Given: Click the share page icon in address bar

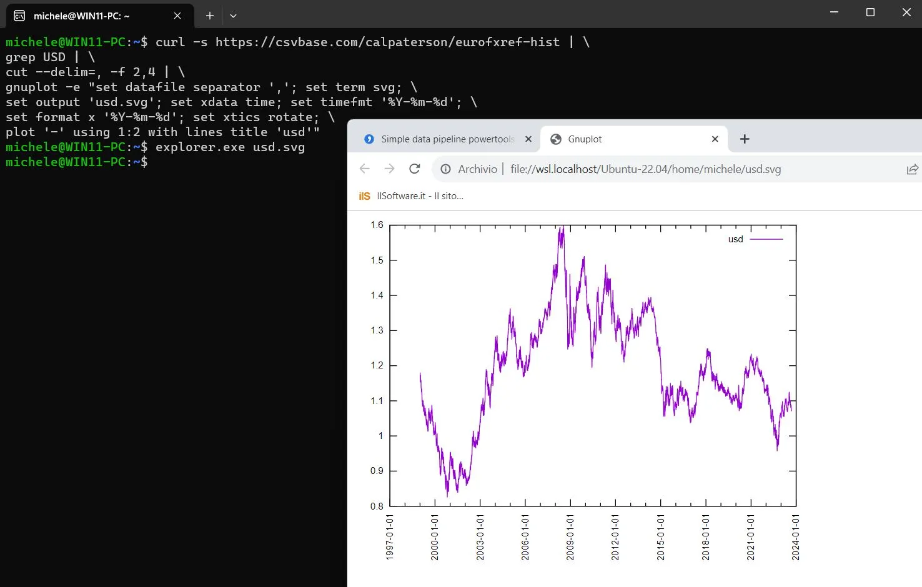Looking at the screenshot, I should coord(913,169).
